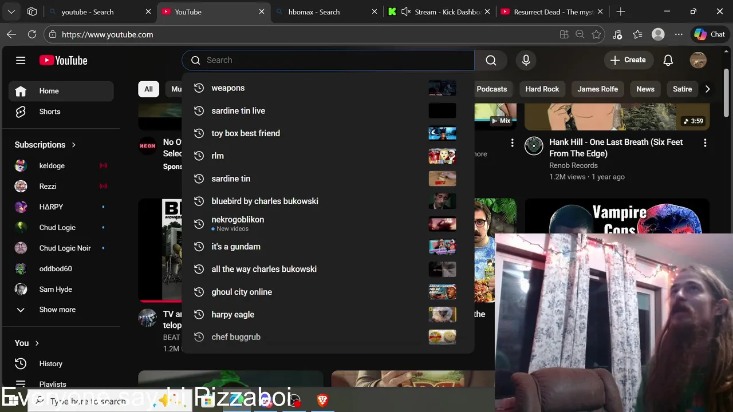Select the 'All' filter chip
The image size is (733, 412).
[x=148, y=89]
